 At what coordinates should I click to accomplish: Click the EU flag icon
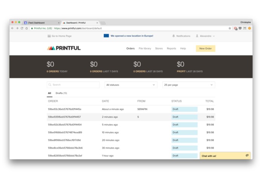[x=106, y=36]
